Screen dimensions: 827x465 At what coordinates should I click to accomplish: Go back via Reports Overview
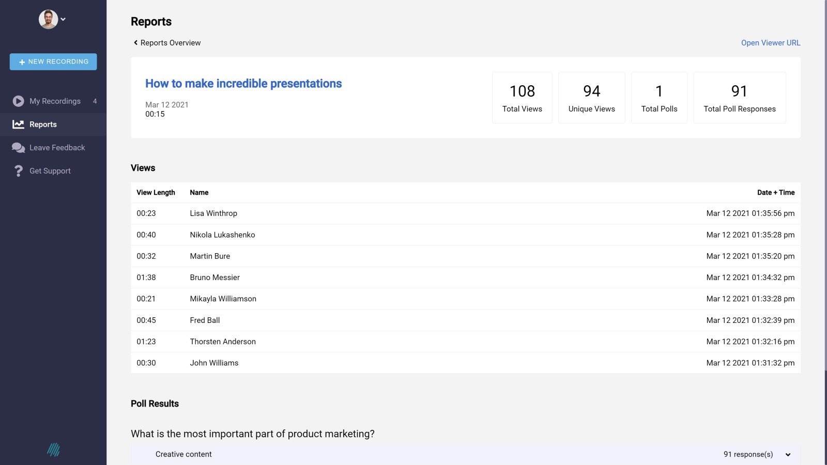click(171, 42)
